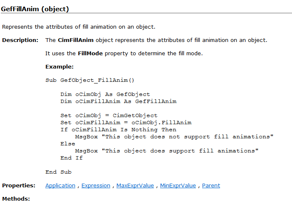This screenshot has height=216, width=292.
Task: Open the Application property link
Action: coord(60,186)
